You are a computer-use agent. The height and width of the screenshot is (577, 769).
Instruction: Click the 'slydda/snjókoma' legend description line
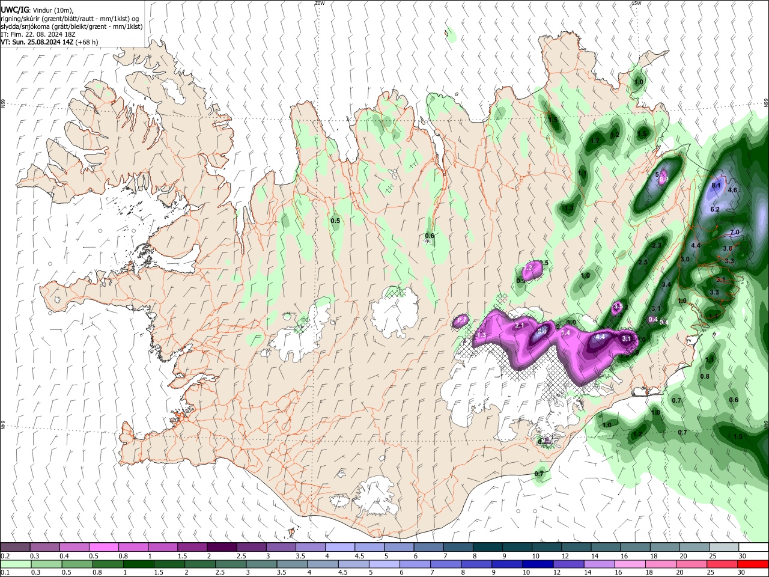71,26
